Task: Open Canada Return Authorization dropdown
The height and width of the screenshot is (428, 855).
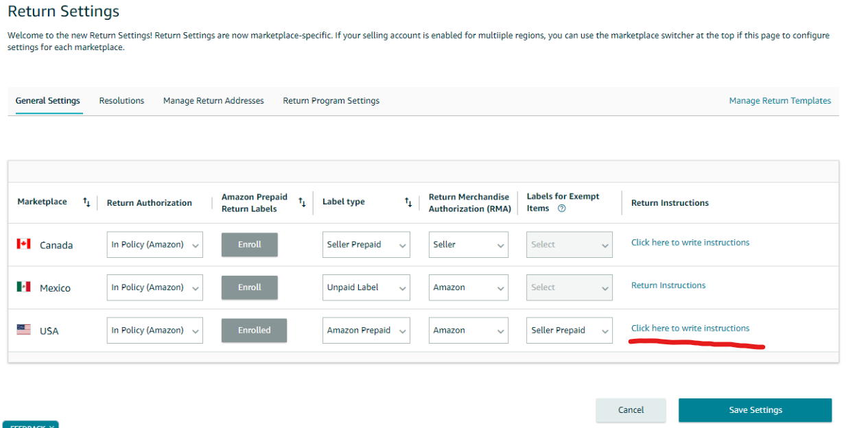Action: click(x=155, y=245)
